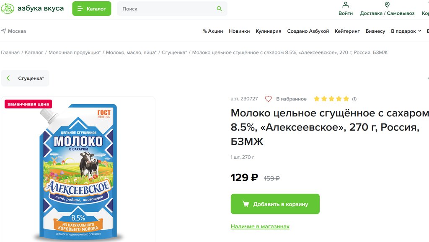The image size is (429, 242).
Task: Open the % Акции section
Action: (213, 31)
